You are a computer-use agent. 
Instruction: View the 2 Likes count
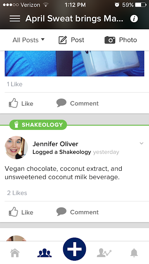17,193
